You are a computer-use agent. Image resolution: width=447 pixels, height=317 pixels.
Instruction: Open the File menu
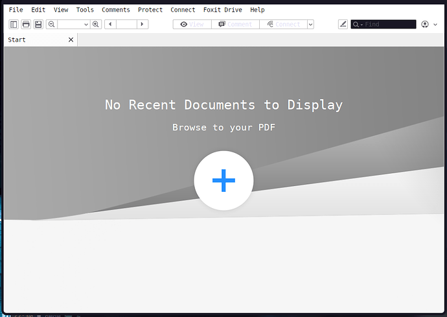coord(16,10)
